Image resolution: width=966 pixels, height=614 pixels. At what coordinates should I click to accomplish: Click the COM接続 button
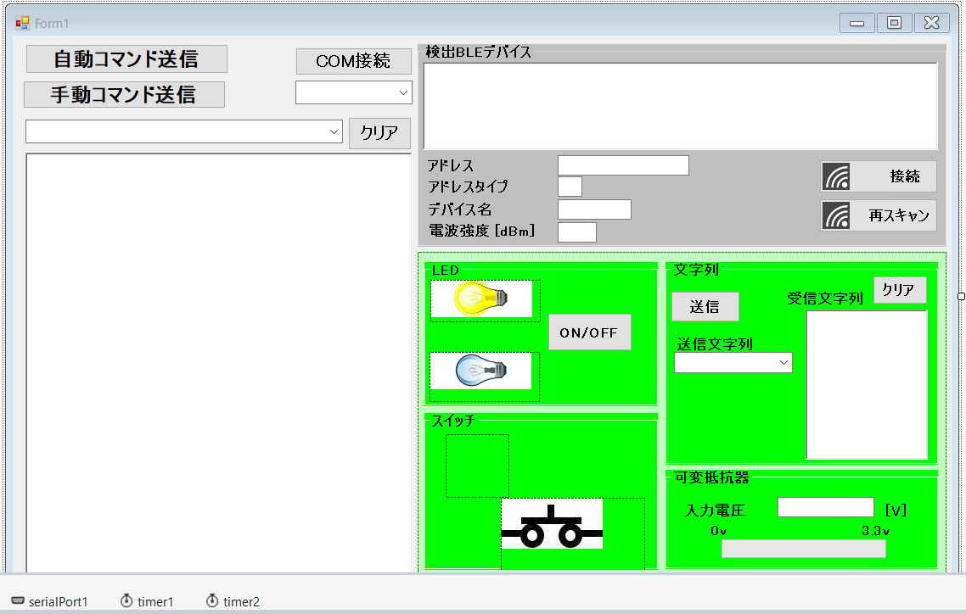tap(352, 61)
